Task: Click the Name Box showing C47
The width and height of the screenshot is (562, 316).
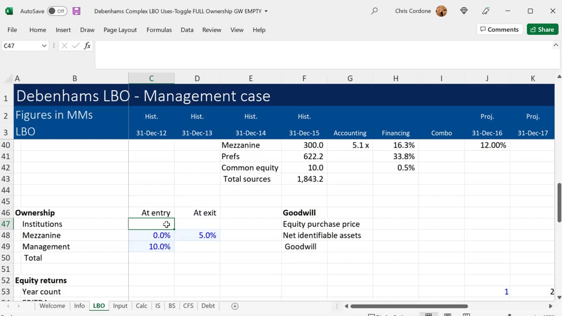Action: pos(21,45)
